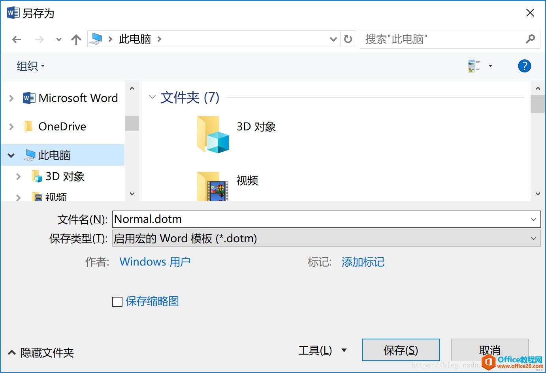Click the OneDrive icon in the sidebar

(x=28, y=126)
